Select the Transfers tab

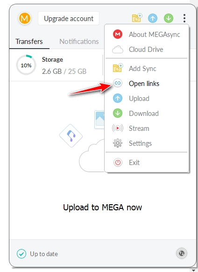tap(29, 42)
